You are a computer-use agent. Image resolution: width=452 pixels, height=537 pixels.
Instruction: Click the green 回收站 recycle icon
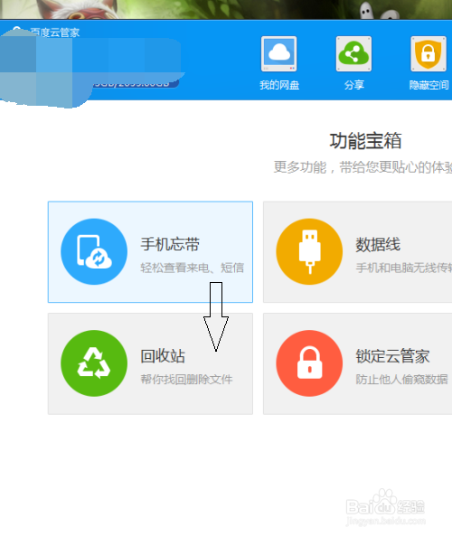click(94, 363)
